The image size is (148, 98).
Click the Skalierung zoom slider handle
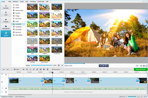click(x=137, y=96)
